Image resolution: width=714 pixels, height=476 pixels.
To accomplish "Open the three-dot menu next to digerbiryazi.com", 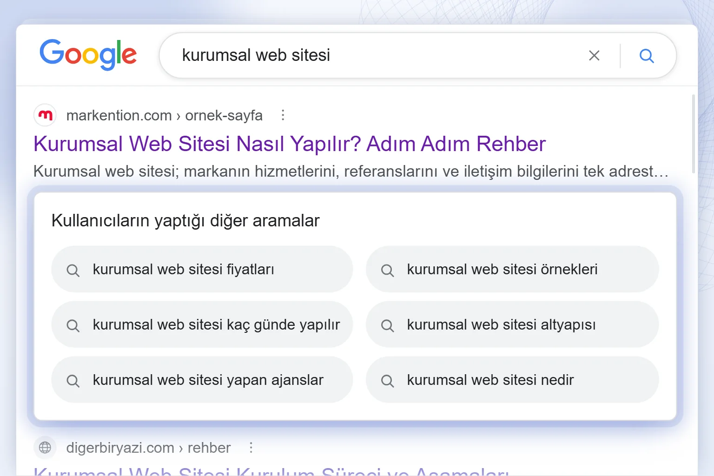I will point(251,448).
